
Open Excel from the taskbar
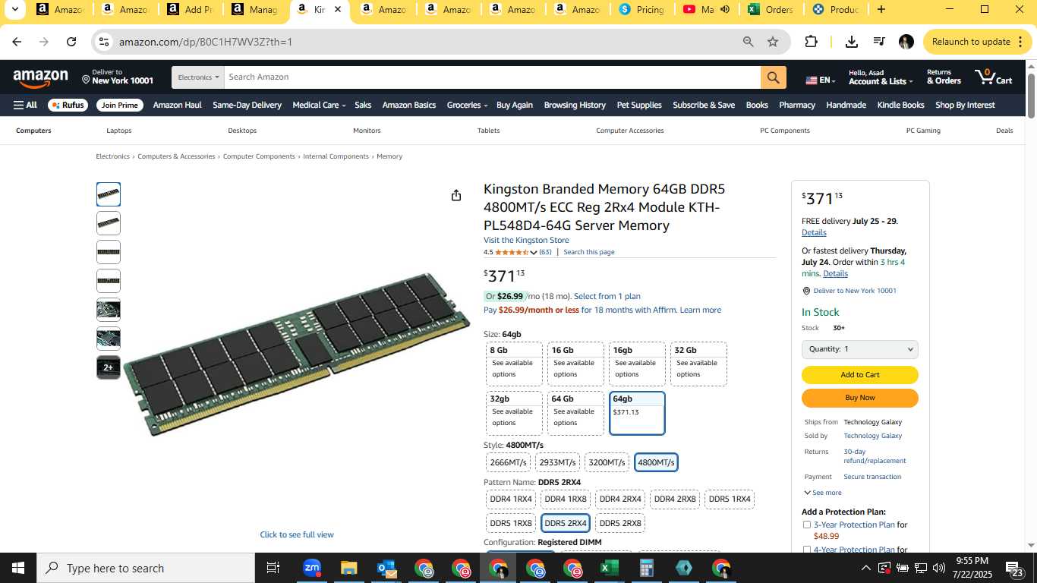click(609, 568)
